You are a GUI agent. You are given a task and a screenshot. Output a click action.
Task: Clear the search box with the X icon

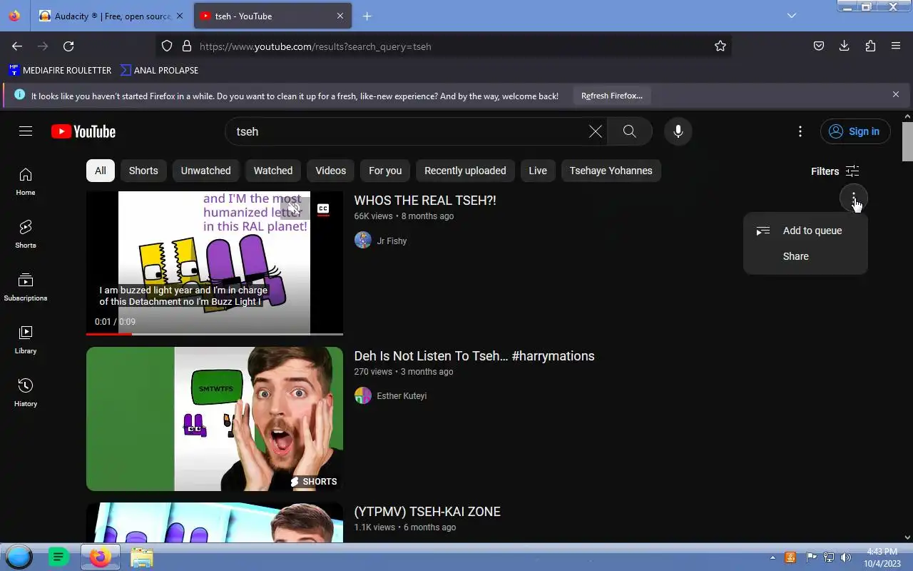595,131
